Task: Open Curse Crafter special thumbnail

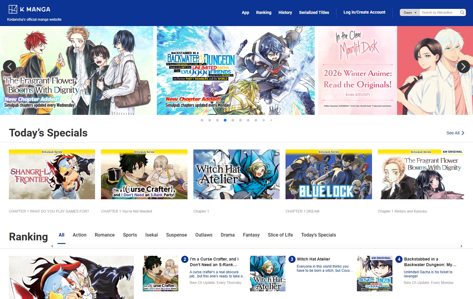Action: (144, 174)
